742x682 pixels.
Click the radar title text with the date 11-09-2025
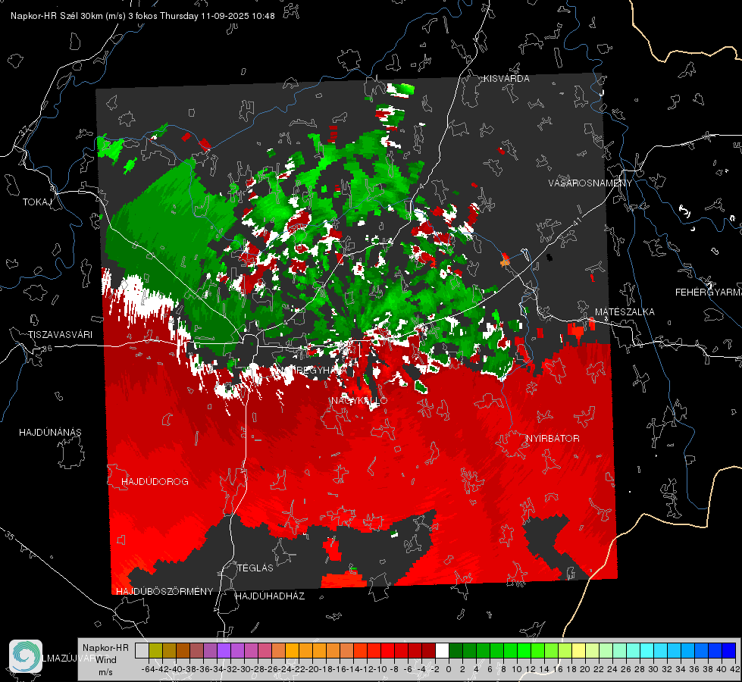(142, 16)
